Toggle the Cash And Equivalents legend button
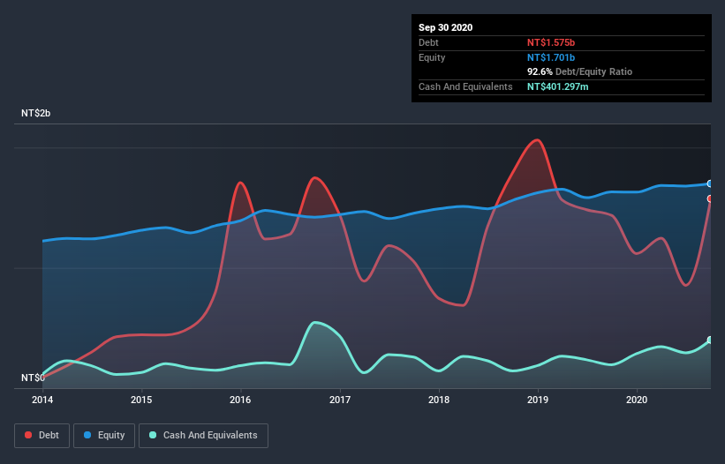The image size is (725, 464). pos(203,436)
